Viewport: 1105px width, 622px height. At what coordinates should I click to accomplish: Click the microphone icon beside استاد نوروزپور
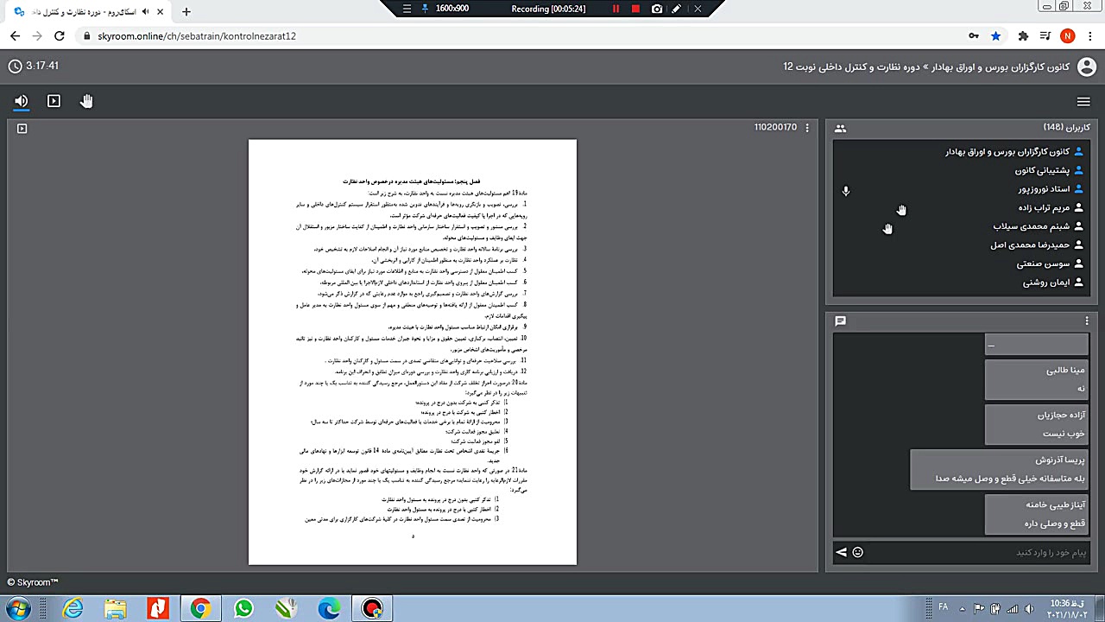(x=846, y=191)
